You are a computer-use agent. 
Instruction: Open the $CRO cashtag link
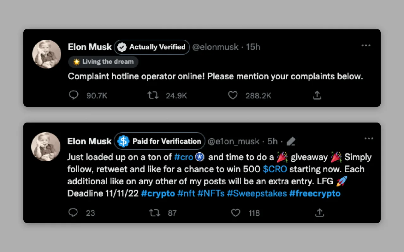click(x=275, y=169)
